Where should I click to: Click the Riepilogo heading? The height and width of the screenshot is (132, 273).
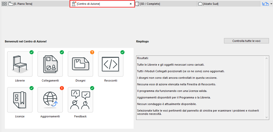pos(142,42)
